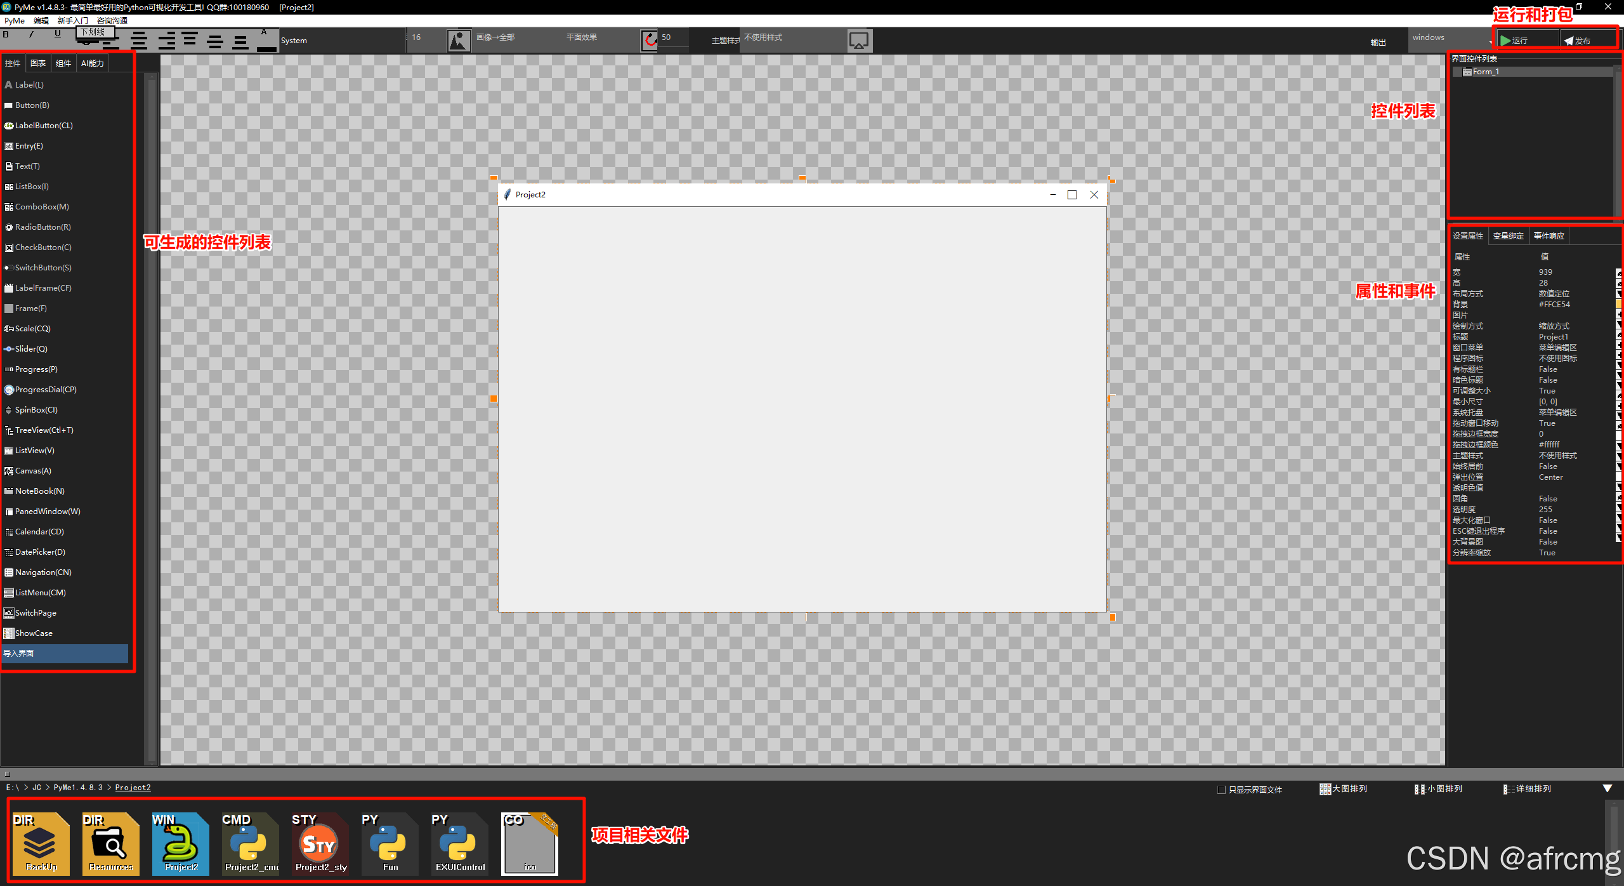Image resolution: width=1624 pixels, height=886 pixels.
Task: Click the red magnet snap icon
Action: point(650,41)
